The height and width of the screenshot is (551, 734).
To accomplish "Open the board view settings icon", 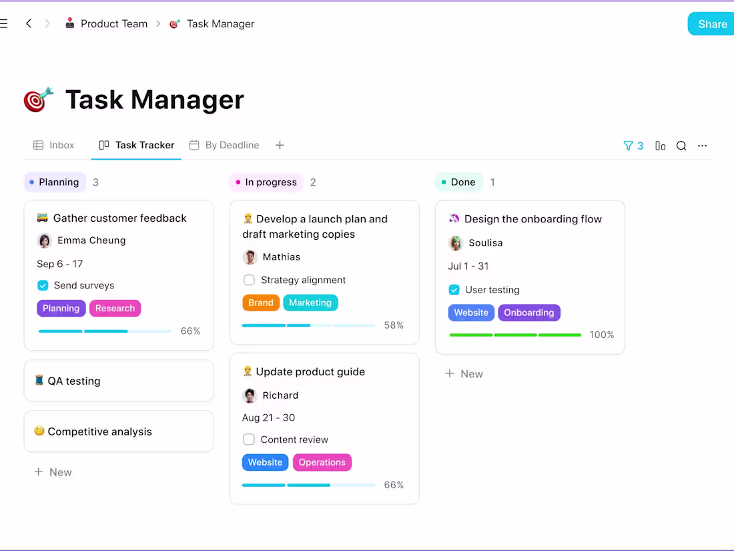I will [x=660, y=145].
